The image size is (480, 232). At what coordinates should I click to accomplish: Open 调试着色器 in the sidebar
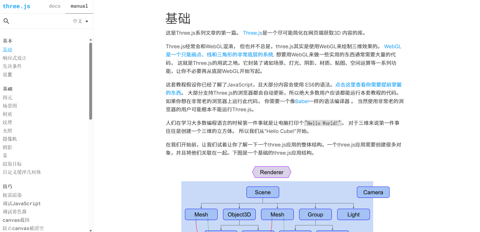(15, 212)
